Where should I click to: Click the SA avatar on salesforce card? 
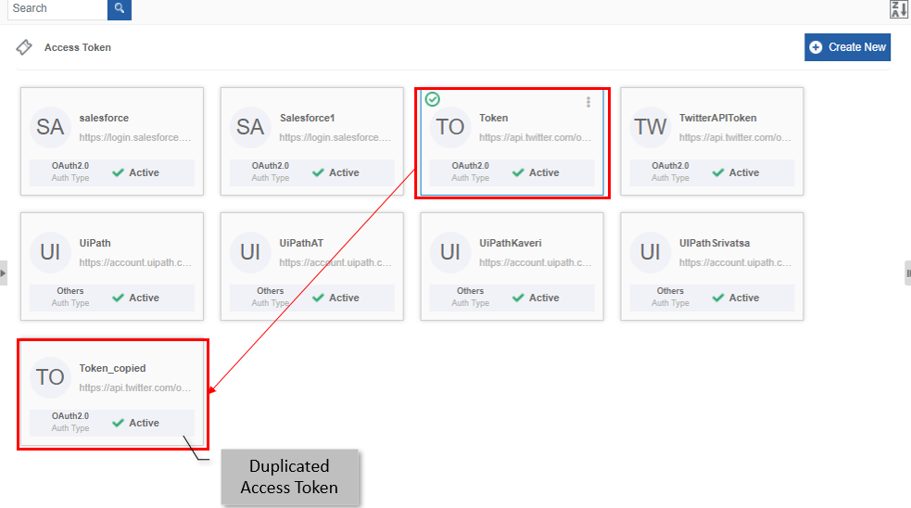coord(50,127)
